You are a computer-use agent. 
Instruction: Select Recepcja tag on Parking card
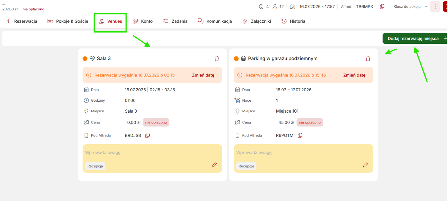pos(246,166)
